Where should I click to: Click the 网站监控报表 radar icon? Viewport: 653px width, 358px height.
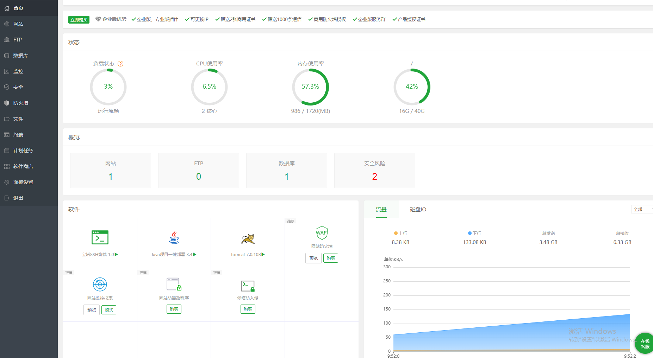click(x=100, y=284)
